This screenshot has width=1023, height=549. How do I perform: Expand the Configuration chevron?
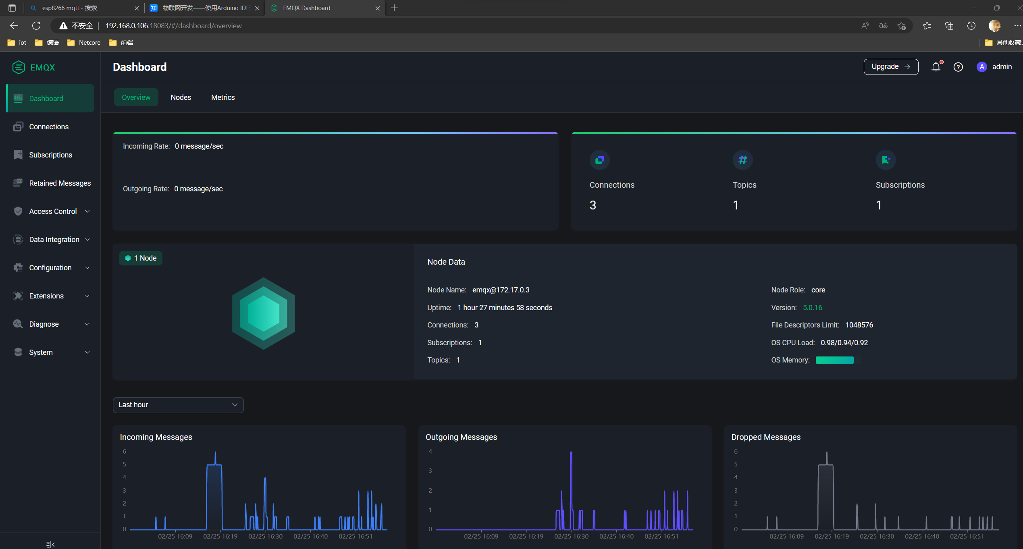coord(87,267)
